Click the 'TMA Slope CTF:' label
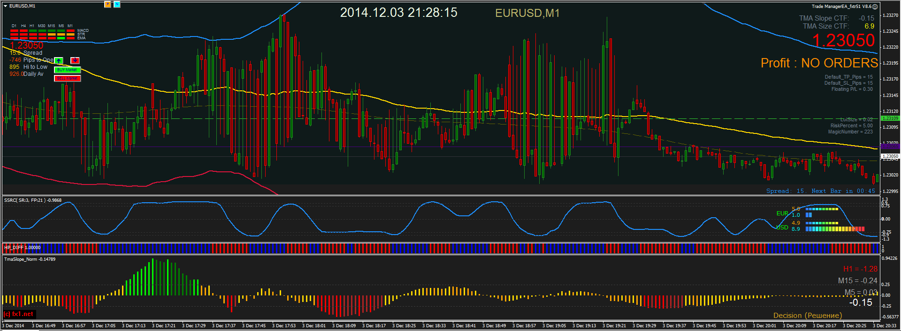The width and height of the screenshot is (901, 331). (824, 18)
